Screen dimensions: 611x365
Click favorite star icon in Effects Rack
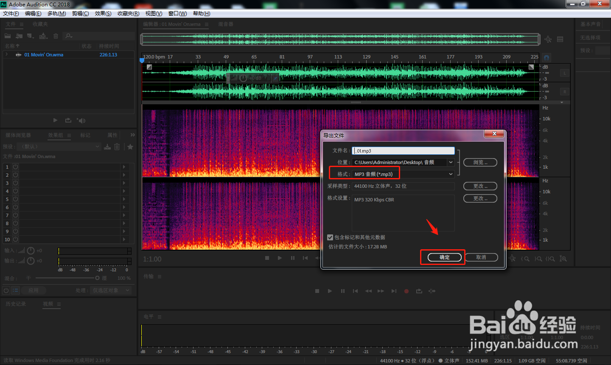pos(130,147)
